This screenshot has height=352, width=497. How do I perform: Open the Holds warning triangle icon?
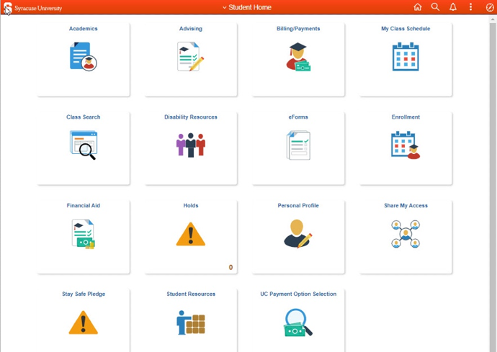click(190, 234)
